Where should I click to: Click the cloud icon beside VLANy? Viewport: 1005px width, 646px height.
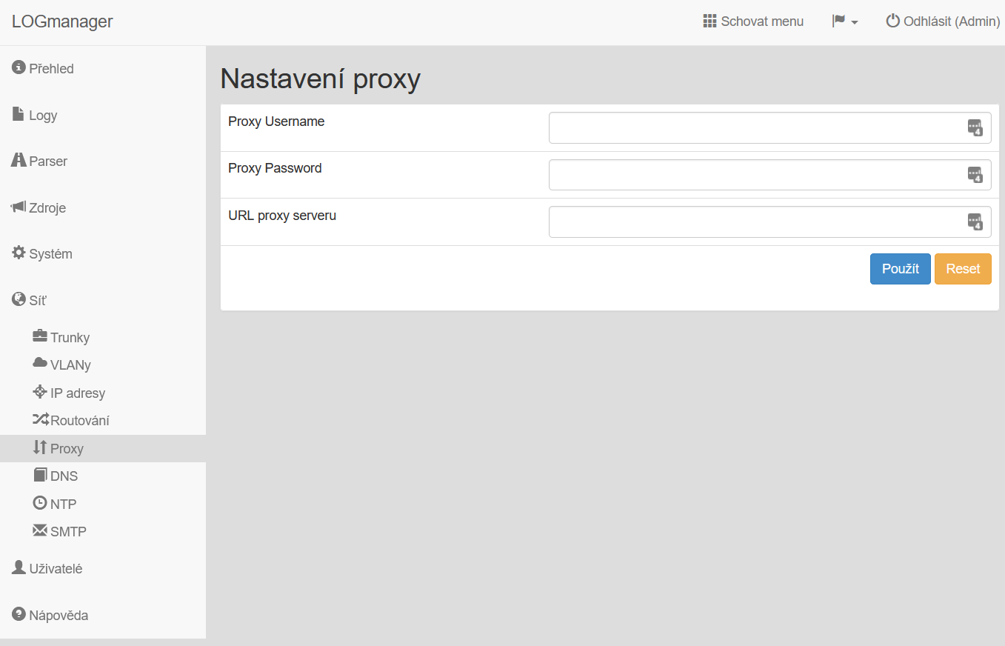tap(40, 363)
